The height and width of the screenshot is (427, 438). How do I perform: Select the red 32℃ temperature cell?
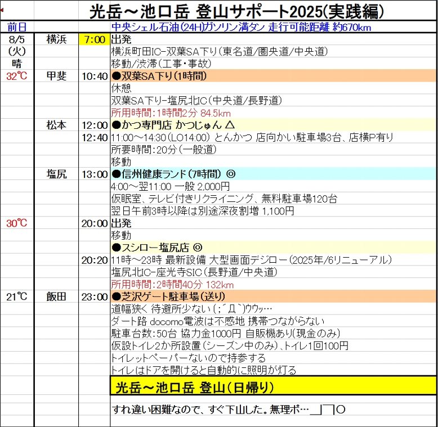[x=17, y=76]
